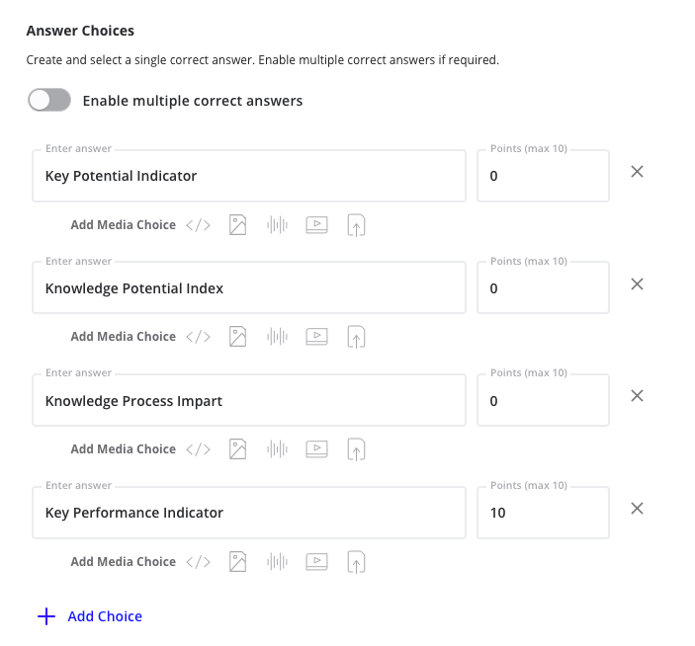Screen dimensions: 695x646
Task: Edit the Knowledge Potential Index answer text
Action: tap(248, 288)
